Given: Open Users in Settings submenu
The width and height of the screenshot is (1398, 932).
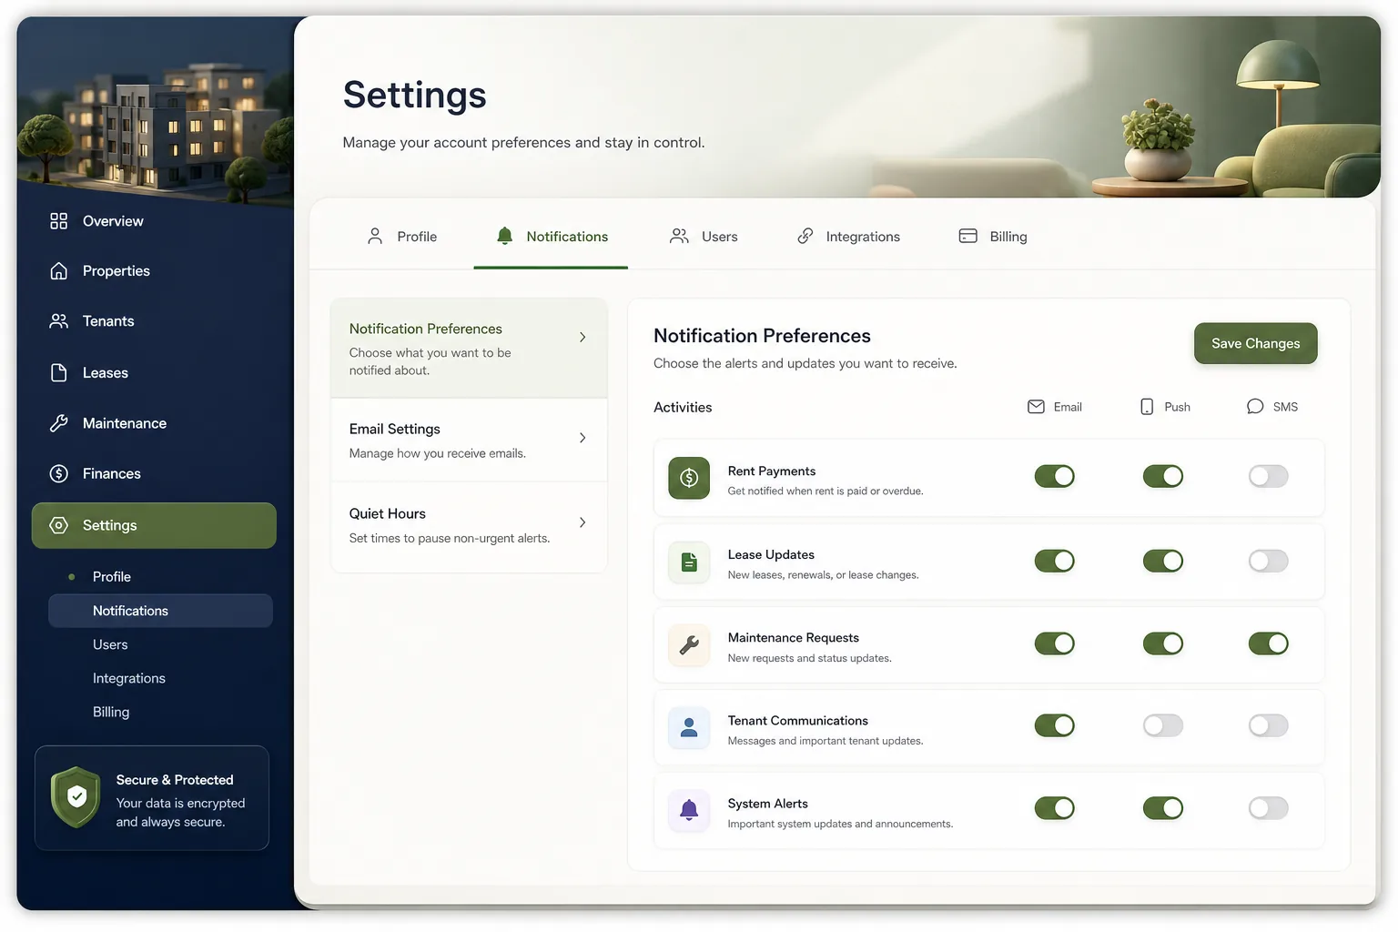Looking at the screenshot, I should pos(110,644).
